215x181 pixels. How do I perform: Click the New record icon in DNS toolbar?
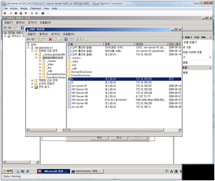click(82, 39)
